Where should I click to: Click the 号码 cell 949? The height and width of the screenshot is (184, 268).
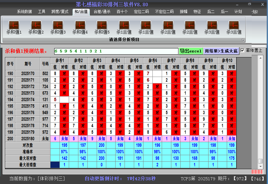click(45, 113)
